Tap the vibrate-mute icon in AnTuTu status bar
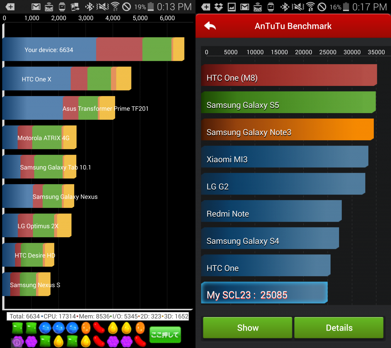This screenshot has width=391, height=348. pos(298,6)
